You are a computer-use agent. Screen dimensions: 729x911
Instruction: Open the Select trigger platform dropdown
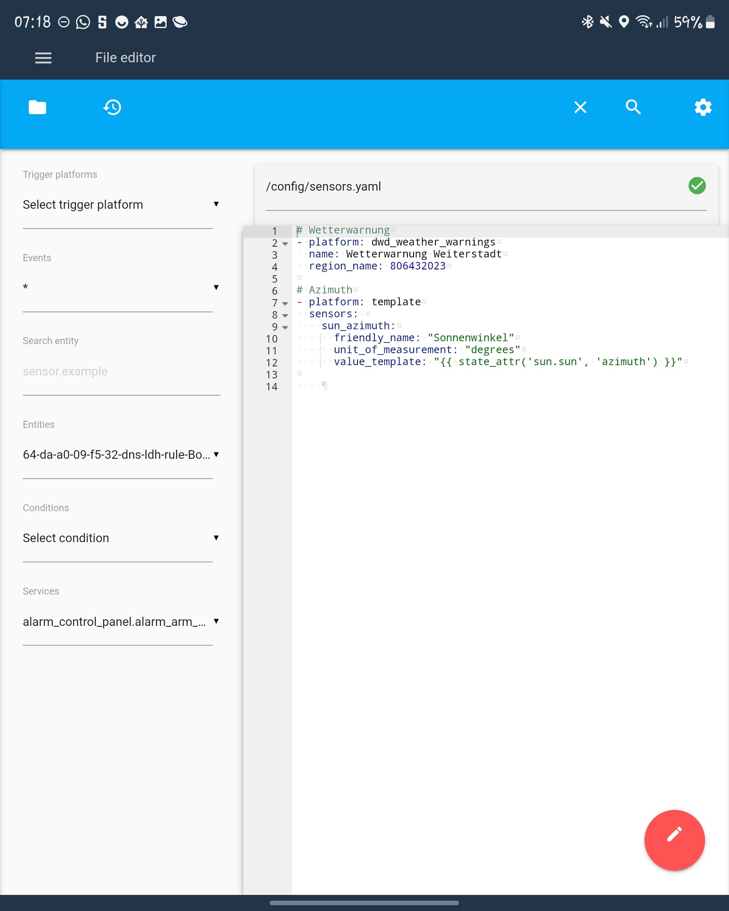[x=118, y=205]
